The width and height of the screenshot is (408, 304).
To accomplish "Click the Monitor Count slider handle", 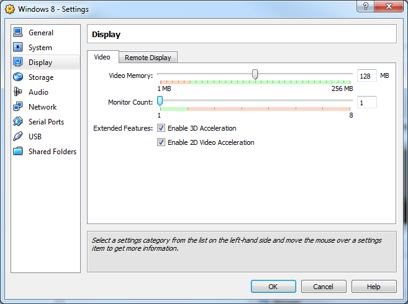I will 160,101.
